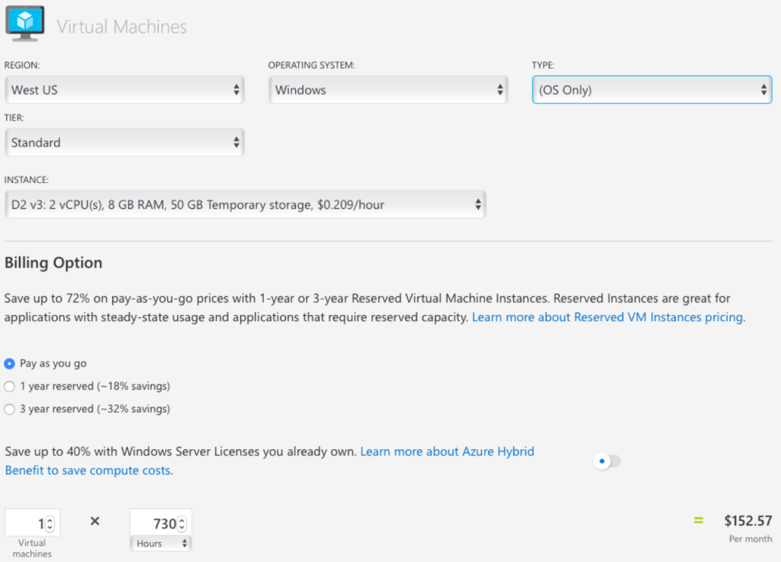Click the Billing Option heading
Image resolution: width=781 pixels, height=562 pixels.
53,263
